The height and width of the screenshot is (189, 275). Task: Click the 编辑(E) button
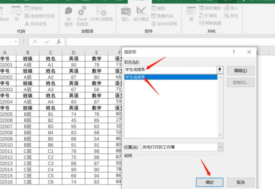(240, 70)
